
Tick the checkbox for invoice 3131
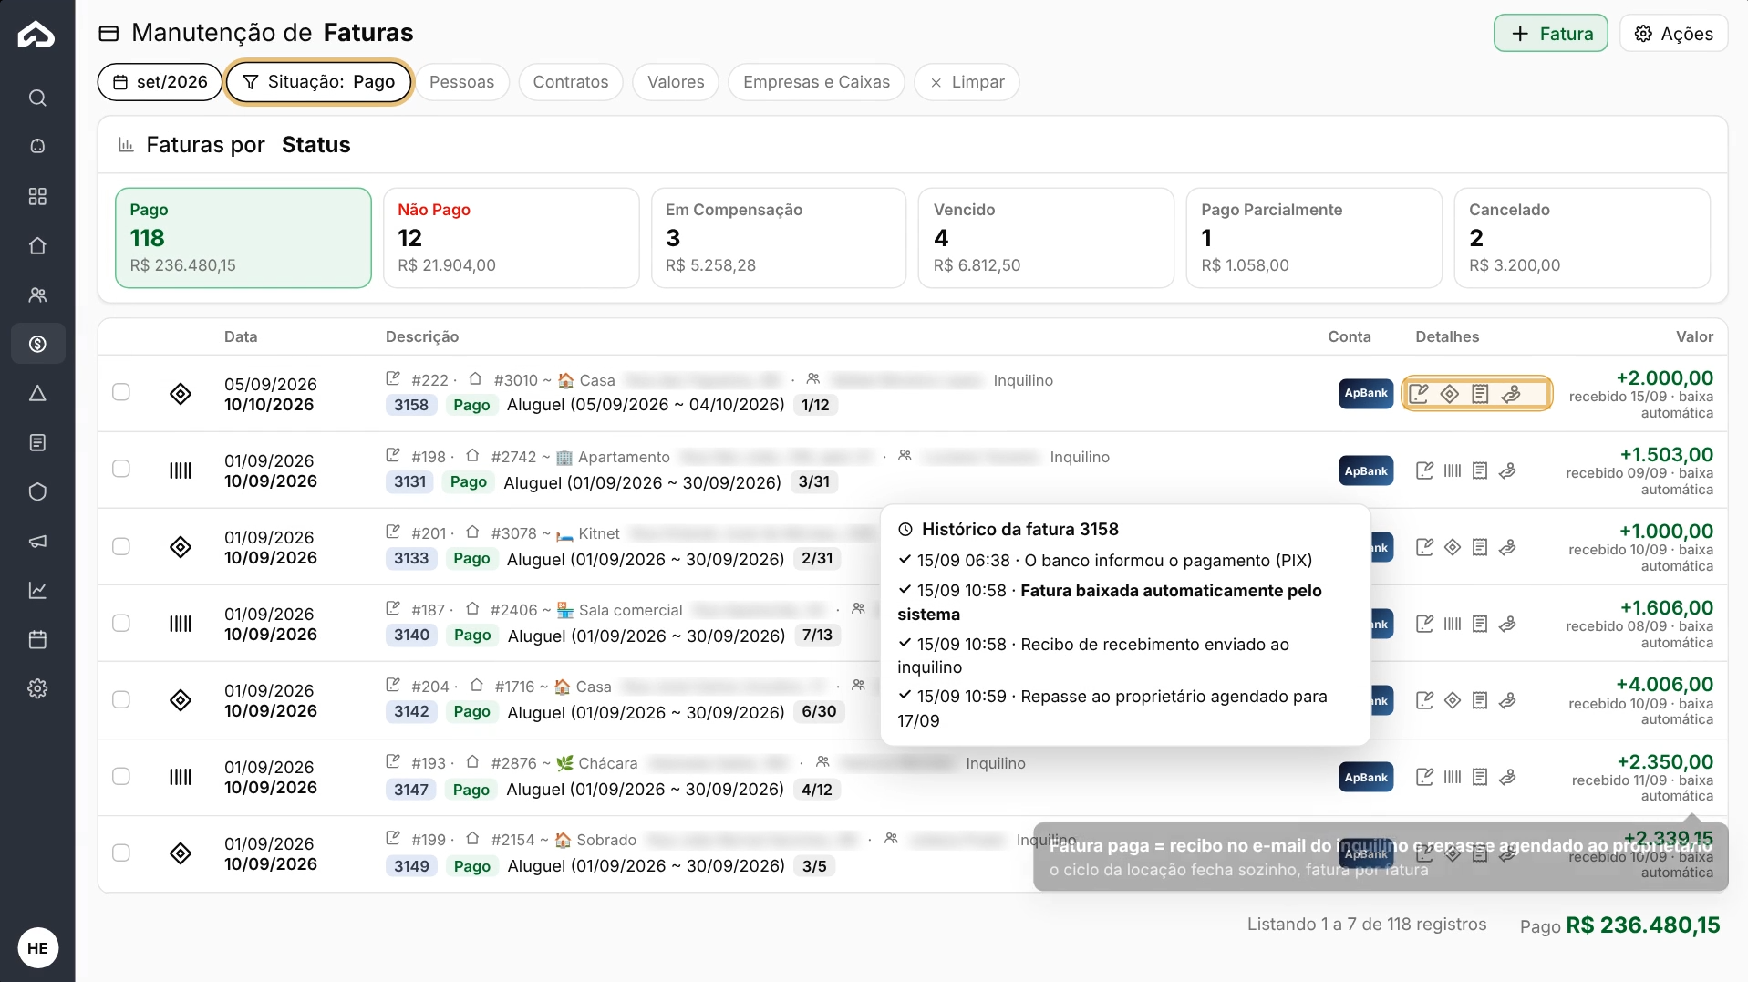click(x=121, y=469)
